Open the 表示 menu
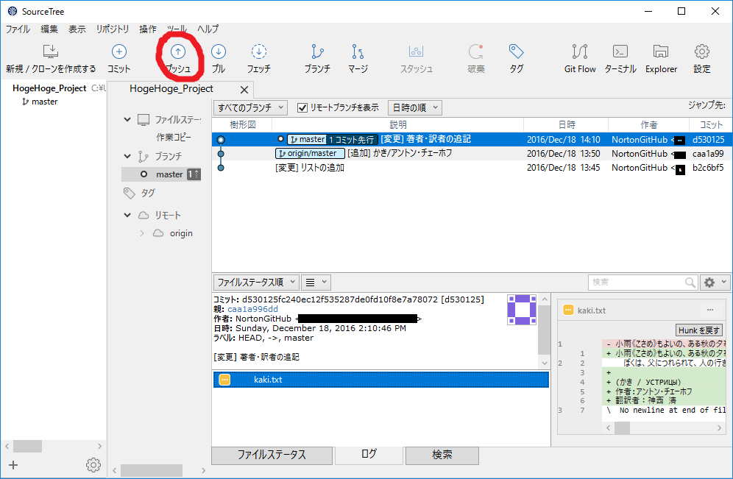Screen dimensions: 733x479 tap(77, 29)
